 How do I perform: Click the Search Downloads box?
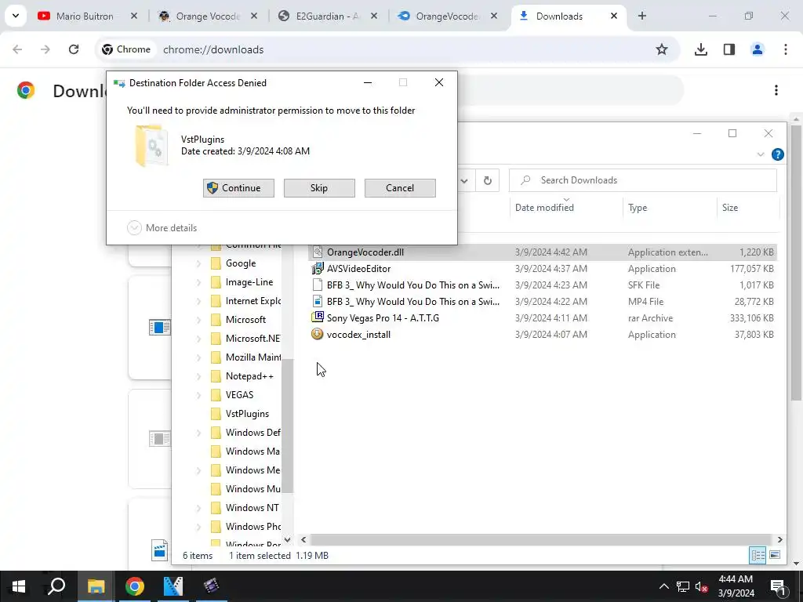coord(643,180)
